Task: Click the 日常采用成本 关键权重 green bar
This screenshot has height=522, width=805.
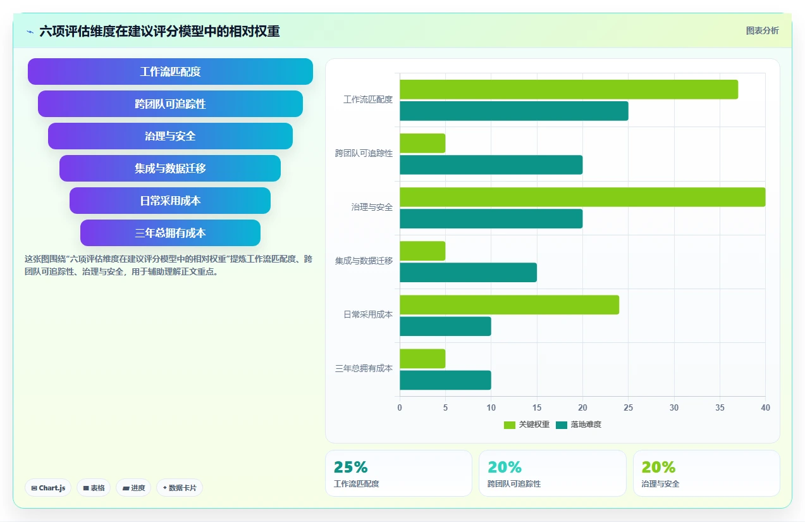Action: [x=509, y=304]
